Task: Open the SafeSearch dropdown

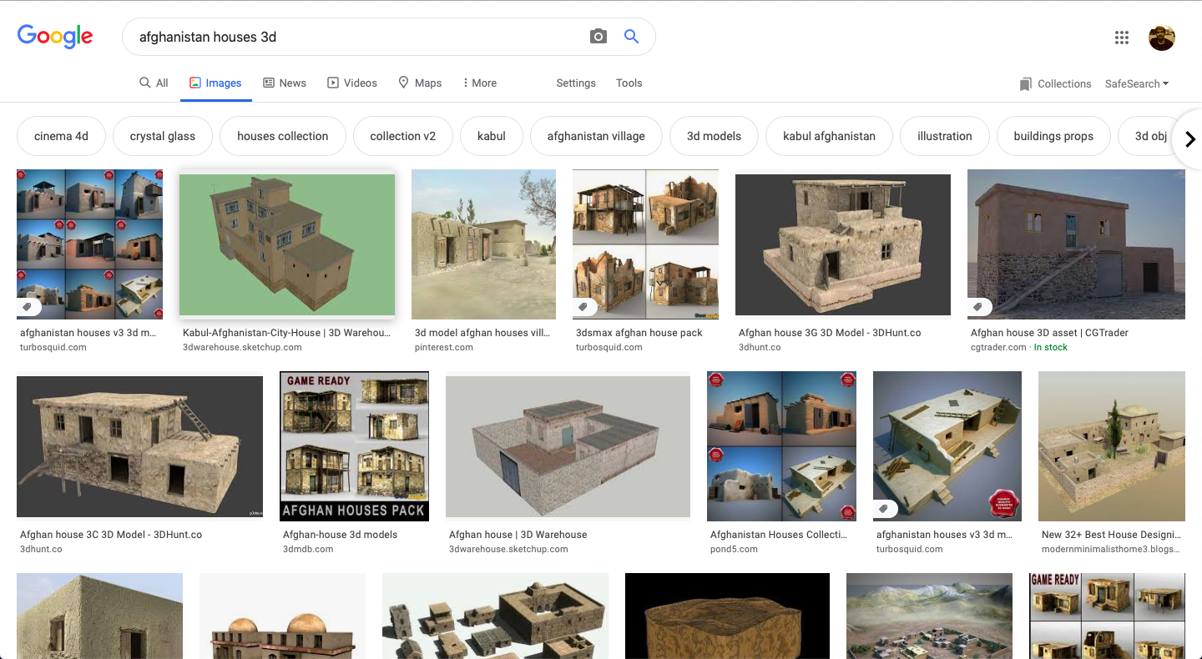Action: tap(1137, 83)
